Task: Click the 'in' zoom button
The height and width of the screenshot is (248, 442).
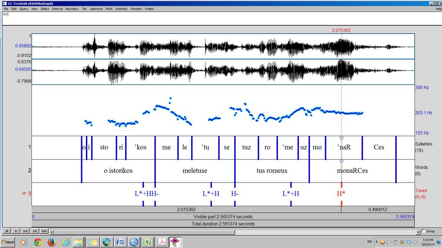Action: click(16, 231)
